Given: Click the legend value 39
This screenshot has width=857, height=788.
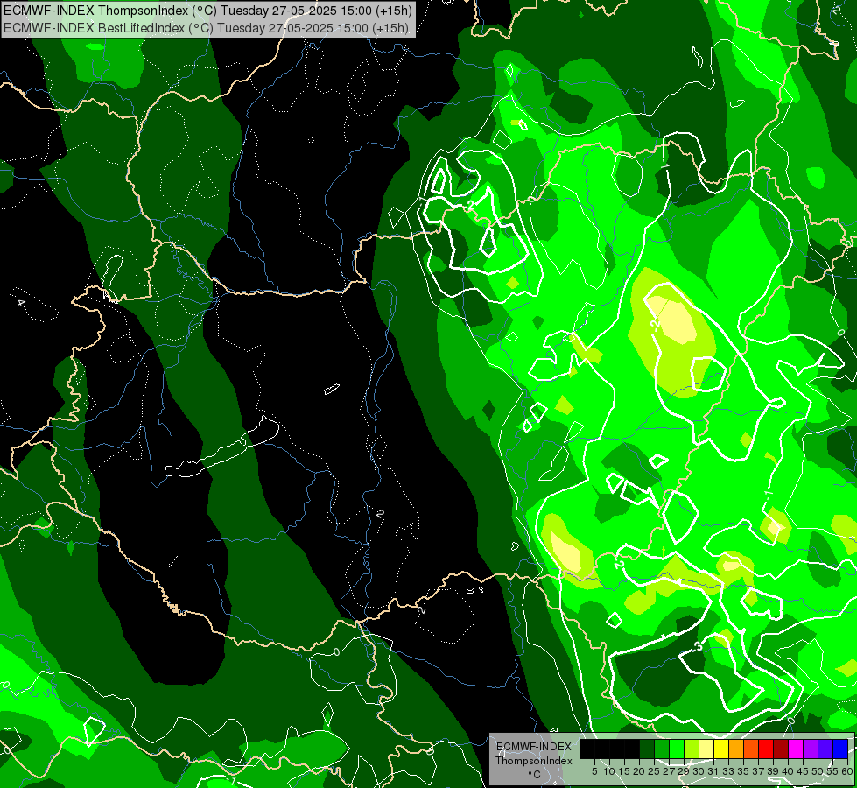Looking at the screenshot, I should 773,771.
